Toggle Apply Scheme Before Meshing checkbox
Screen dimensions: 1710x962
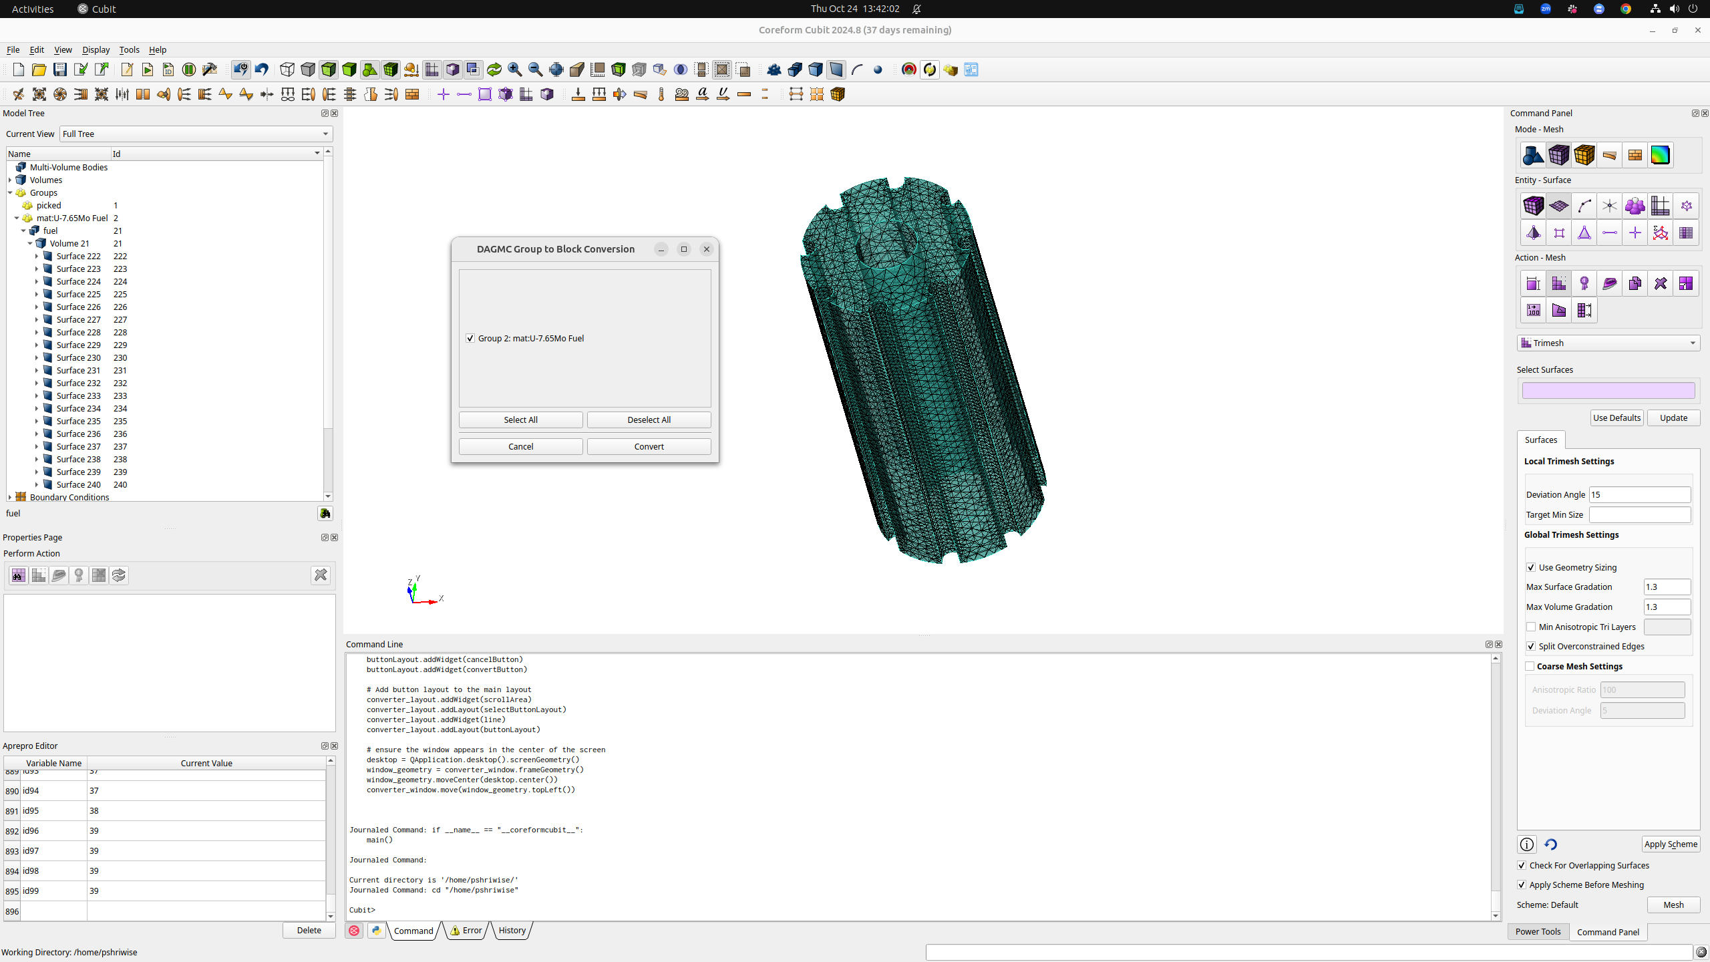(1522, 885)
